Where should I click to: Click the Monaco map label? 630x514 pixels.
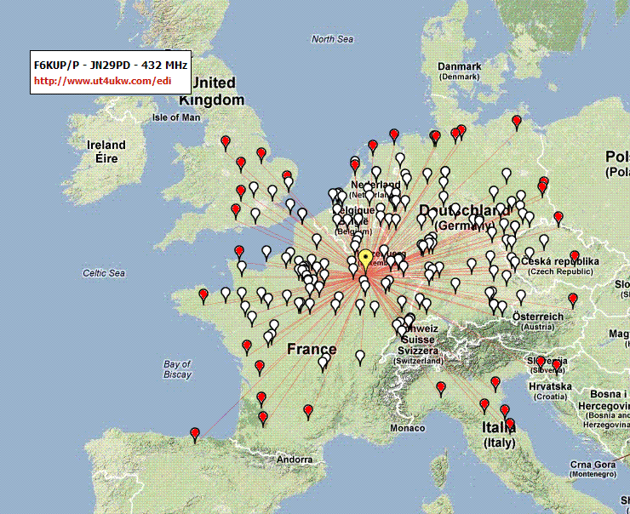coord(408,428)
